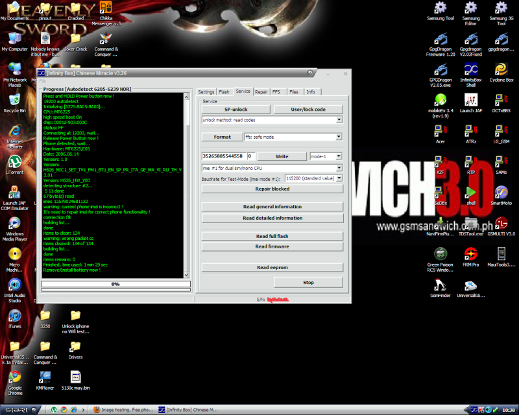
Task: Click the Read firmware button
Action: (272, 246)
